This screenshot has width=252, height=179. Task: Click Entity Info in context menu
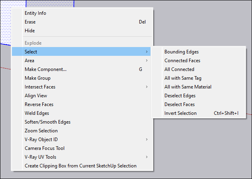35,13
